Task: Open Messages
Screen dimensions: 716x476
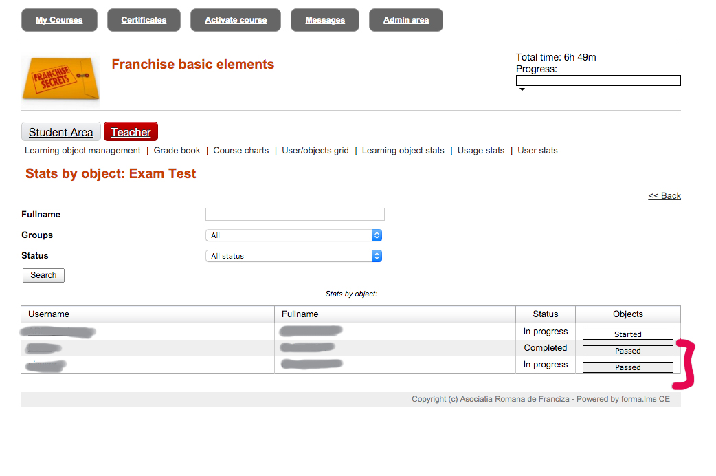Action: pos(325,20)
